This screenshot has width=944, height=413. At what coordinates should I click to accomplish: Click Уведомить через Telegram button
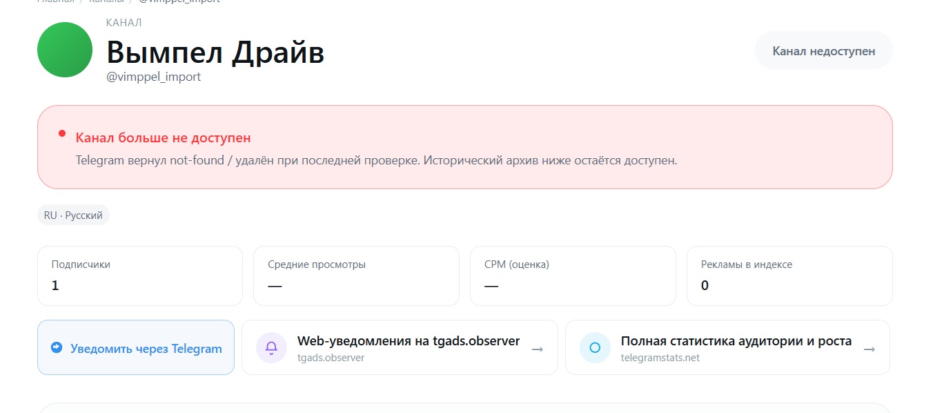pyautogui.click(x=136, y=347)
